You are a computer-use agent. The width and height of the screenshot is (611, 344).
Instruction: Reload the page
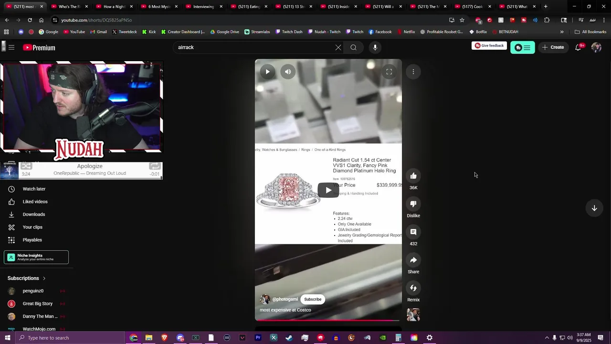tap(30, 20)
